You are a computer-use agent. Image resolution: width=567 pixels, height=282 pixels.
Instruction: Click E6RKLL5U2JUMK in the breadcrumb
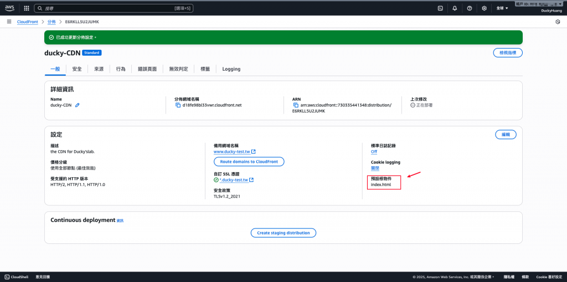pos(82,22)
